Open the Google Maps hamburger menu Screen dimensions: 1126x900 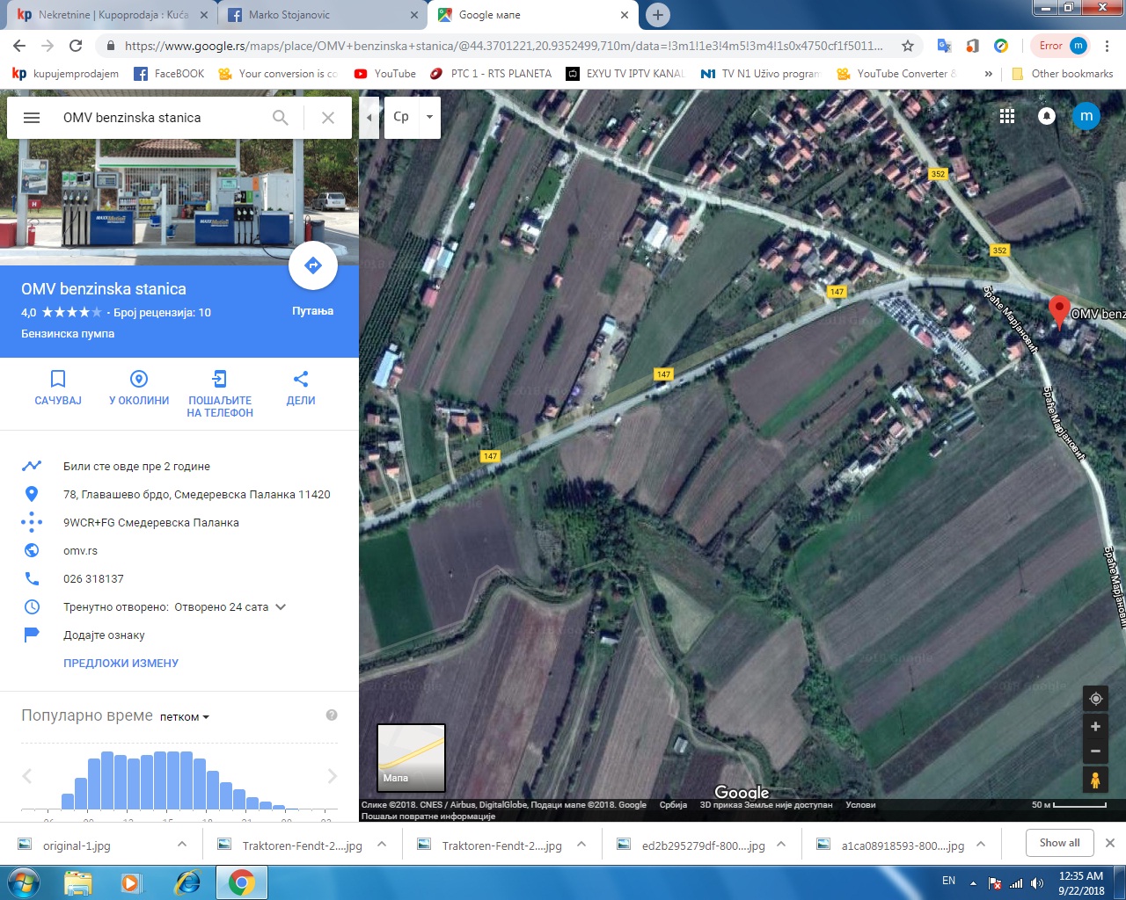click(32, 118)
